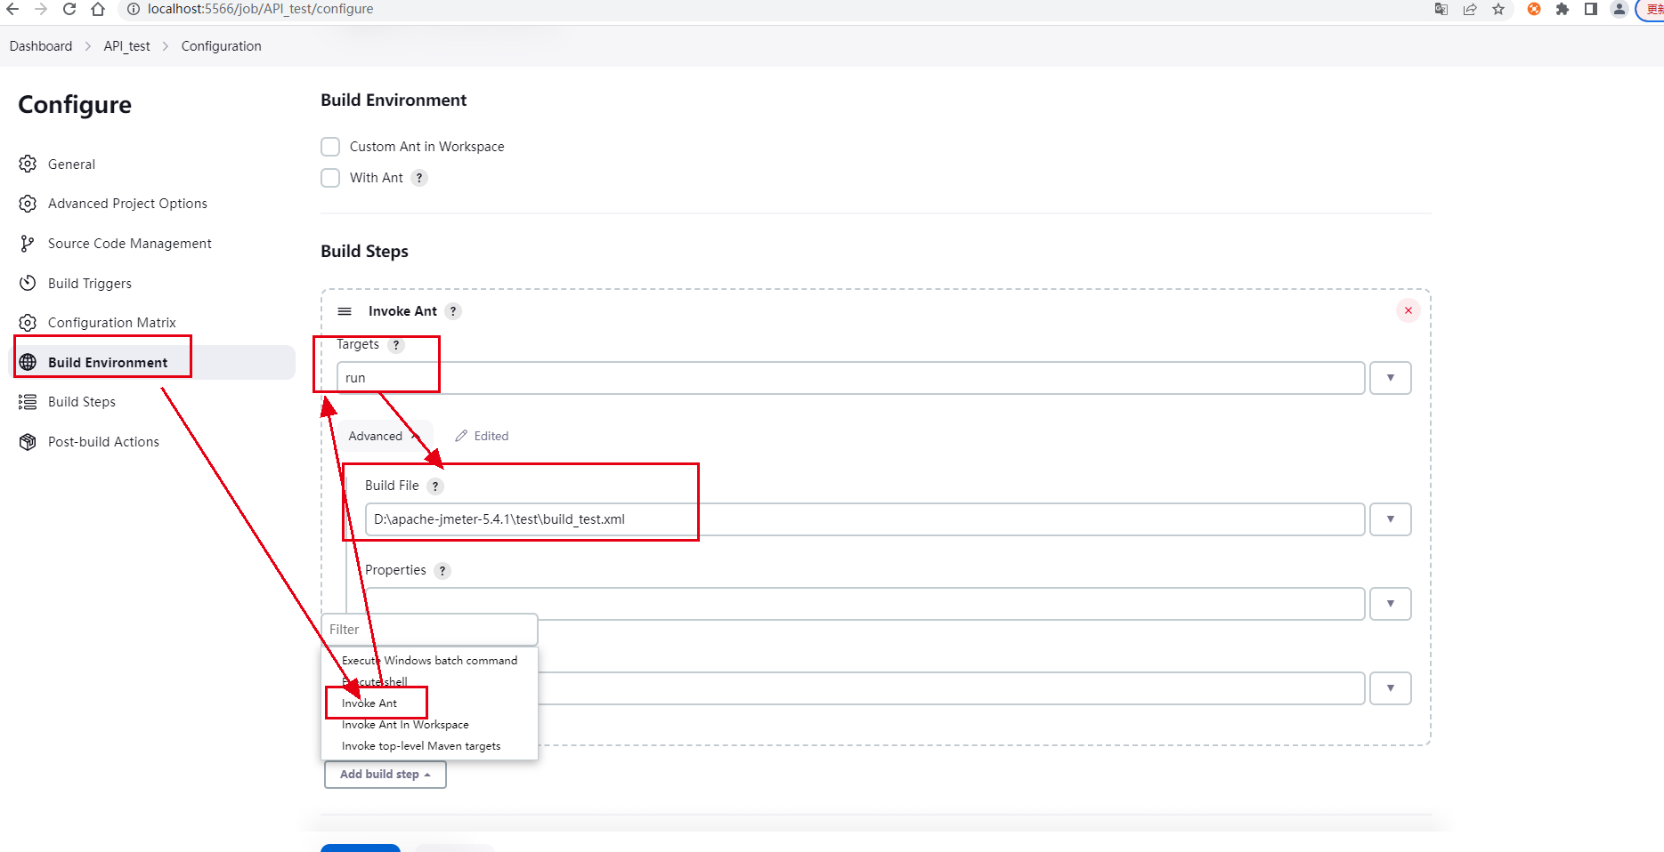
Task: Open the API_test breadcrumb link
Action: (x=126, y=46)
